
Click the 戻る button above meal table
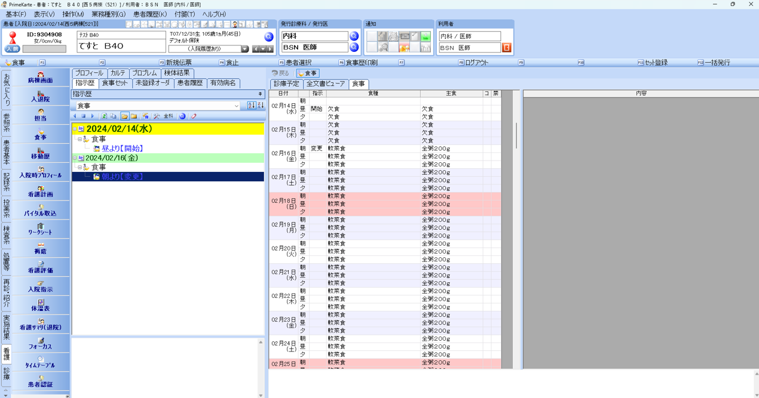point(281,73)
